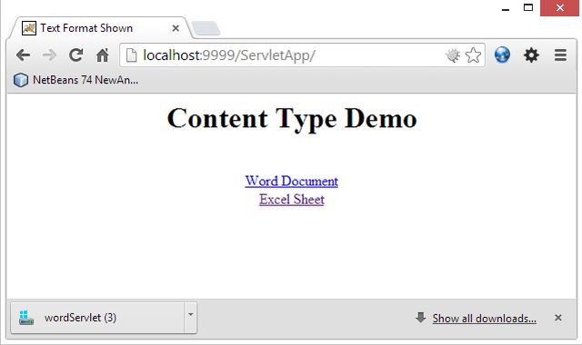Close the browser window with red X
The image size is (582, 345).
[x=560, y=8]
